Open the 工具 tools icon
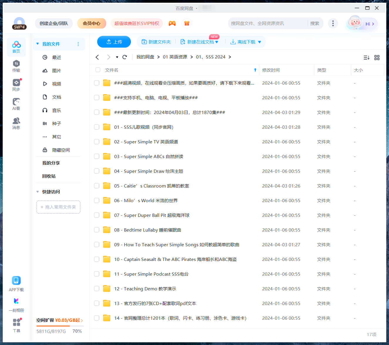This screenshot has width=389, height=345. tap(16, 322)
